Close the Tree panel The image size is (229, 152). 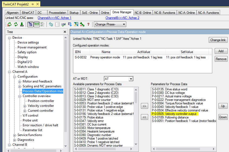click(x=65, y=32)
